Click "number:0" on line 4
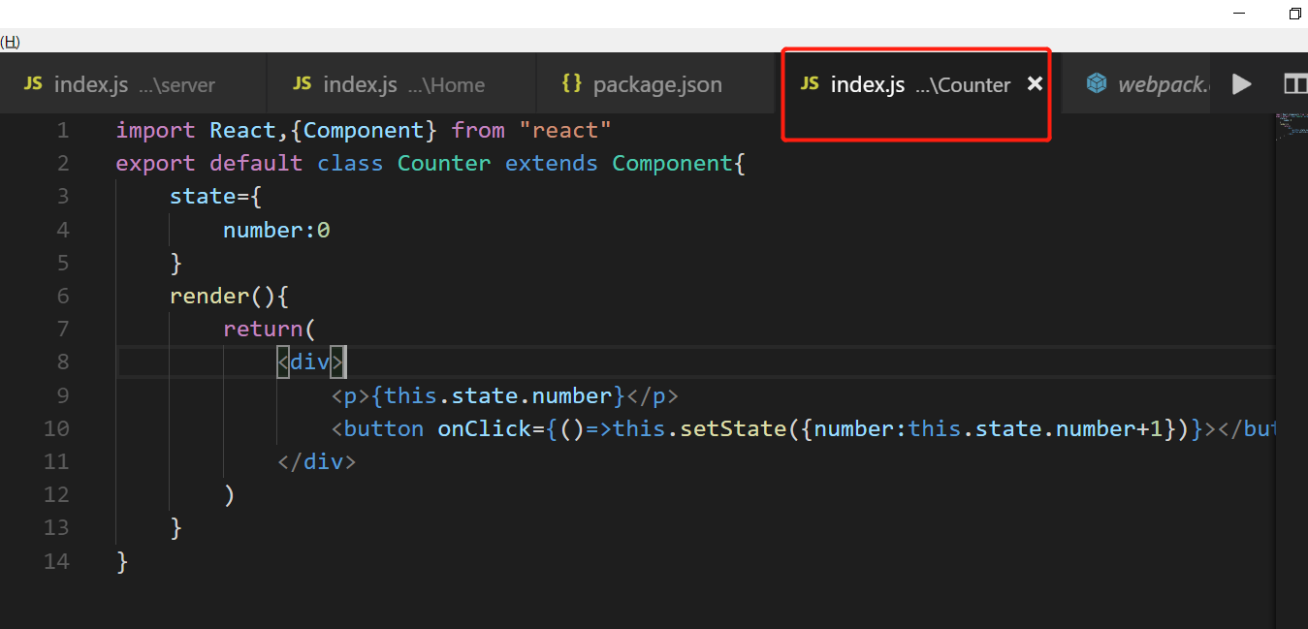The width and height of the screenshot is (1308, 629). click(276, 230)
